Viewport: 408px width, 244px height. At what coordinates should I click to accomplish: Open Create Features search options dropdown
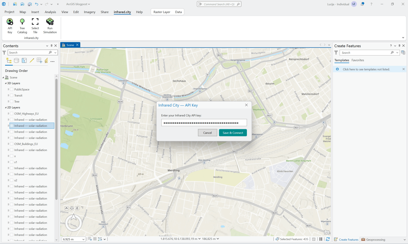397,53
